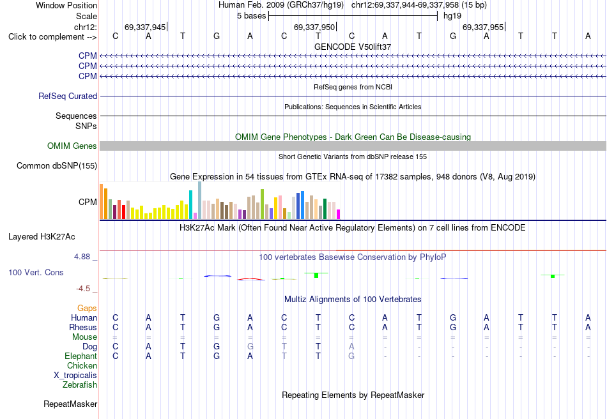Open the OMIM Gene Phenotypes track title
607x419 pixels.
pyautogui.click(x=353, y=137)
